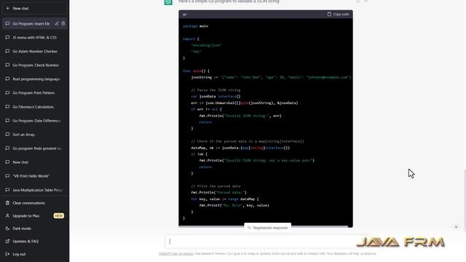Image resolution: width=466 pixels, height=262 pixels.
Task: Click the clipboard icon in code block header
Action: pyautogui.click(x=329, y=14)
